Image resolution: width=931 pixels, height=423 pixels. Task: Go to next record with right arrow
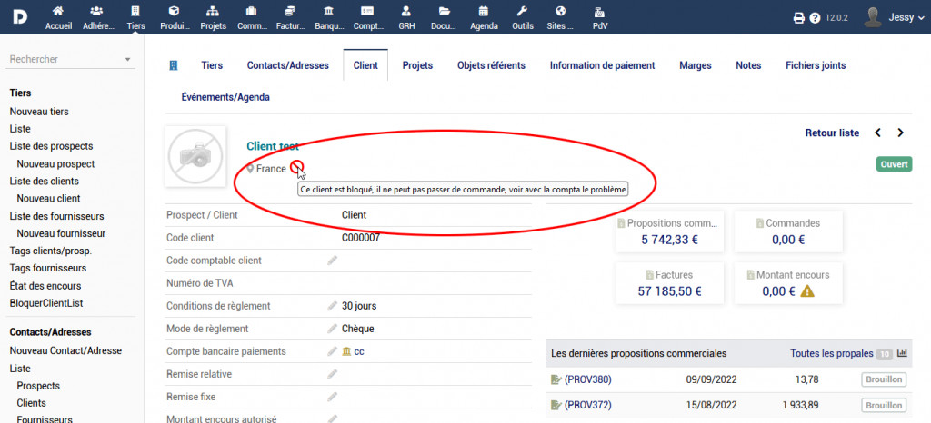(x=900, y=133)
